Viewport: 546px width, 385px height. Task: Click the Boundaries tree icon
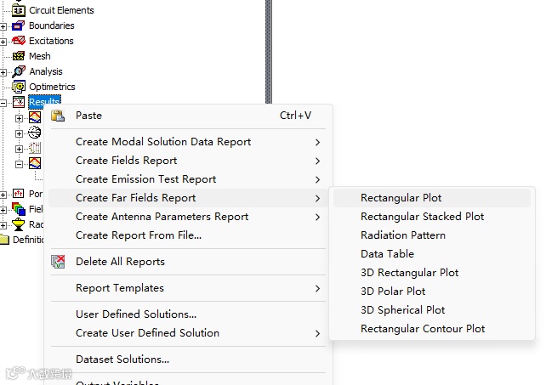pyautogui.click(x=18, y=25)
